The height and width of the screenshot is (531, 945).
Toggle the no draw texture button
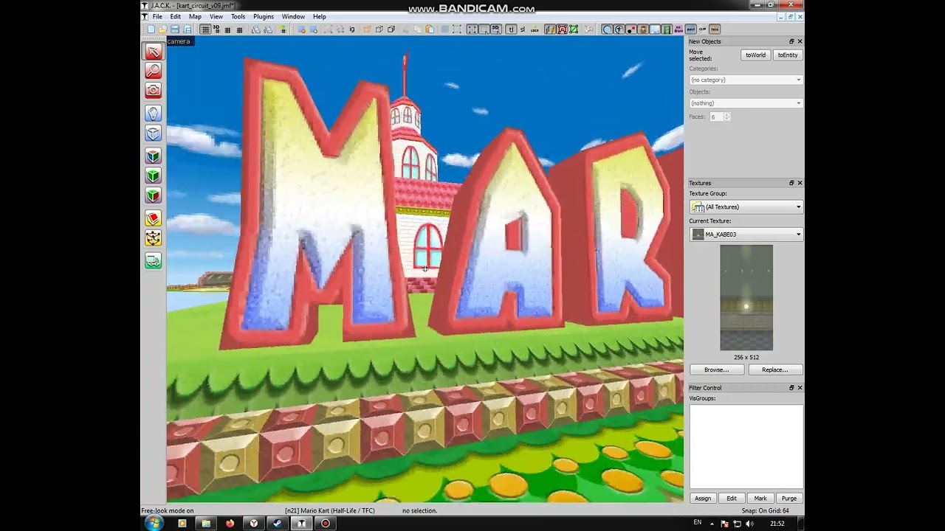(x=678, y=29)
